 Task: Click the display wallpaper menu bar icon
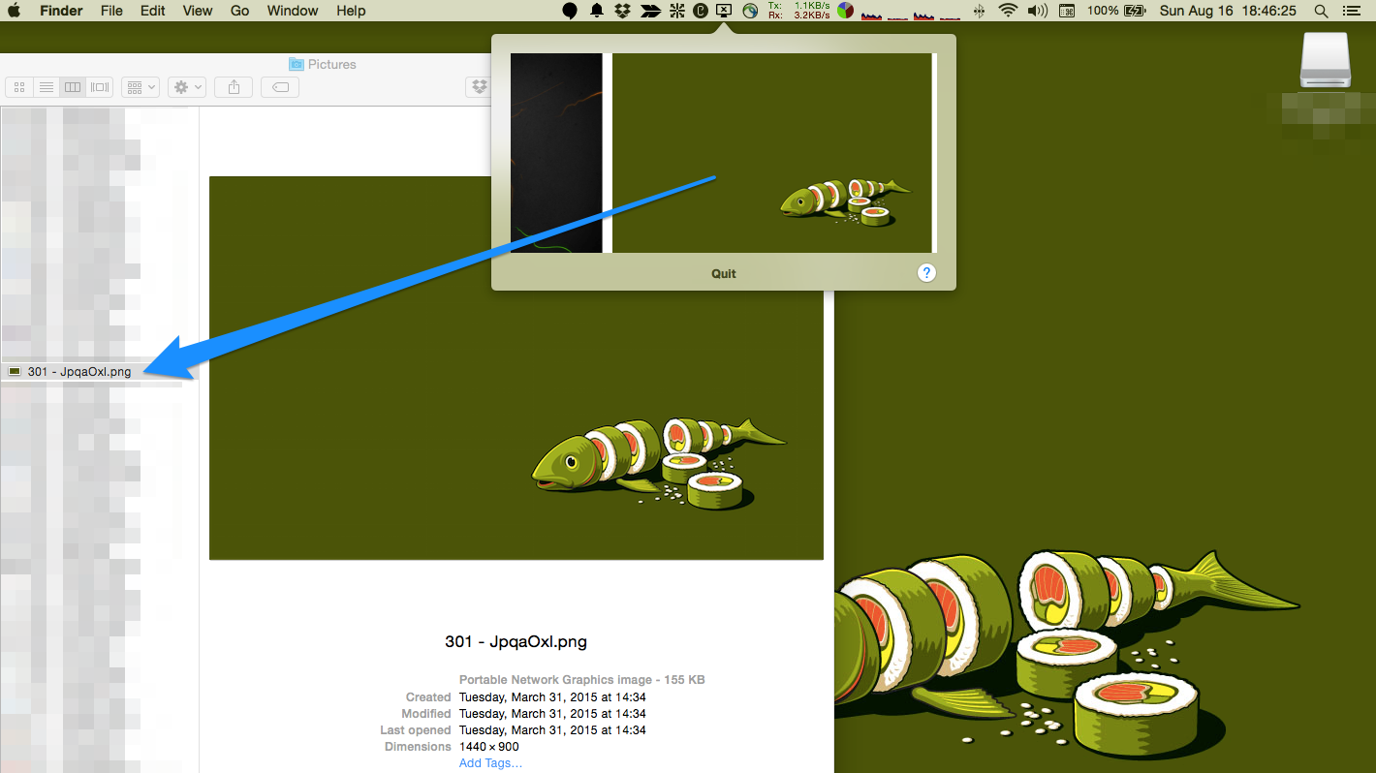[x=724, y=11]
